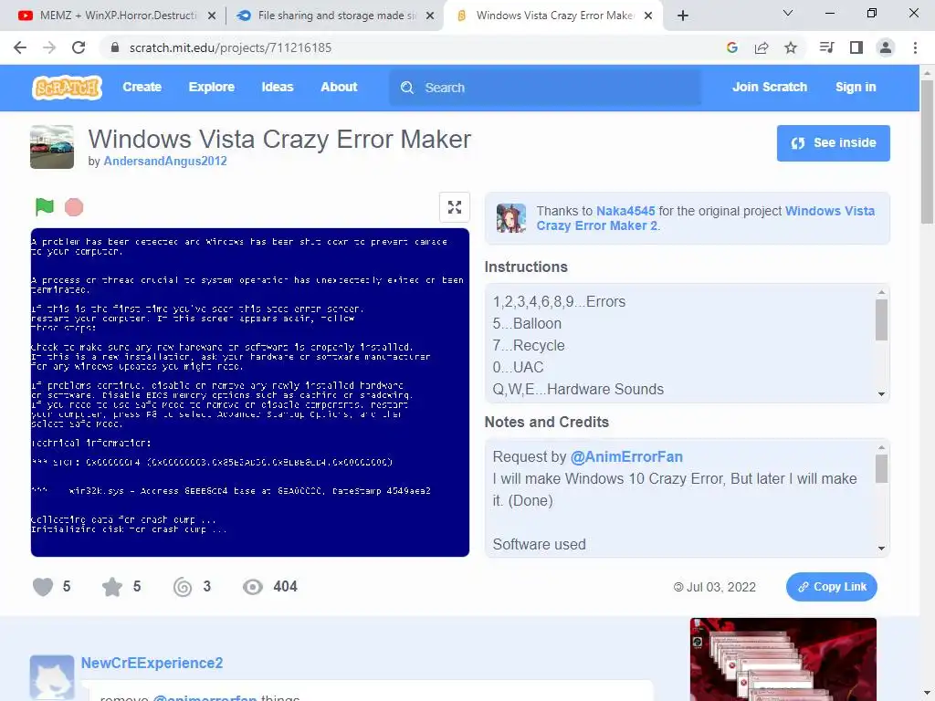Open the media control playlist icon
935x701 pixels.
(826, 47)
